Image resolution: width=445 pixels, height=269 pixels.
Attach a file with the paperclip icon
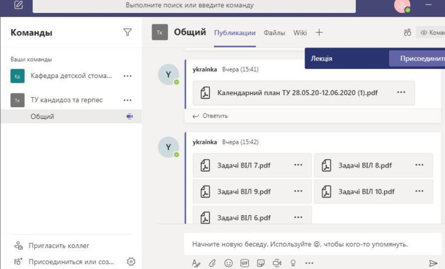212,263
